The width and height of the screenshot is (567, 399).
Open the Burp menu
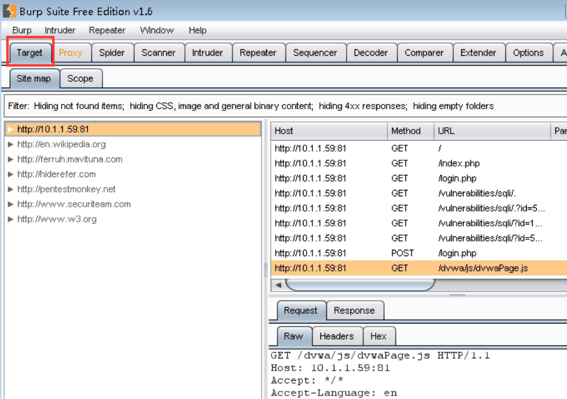(x=22, y=30)
